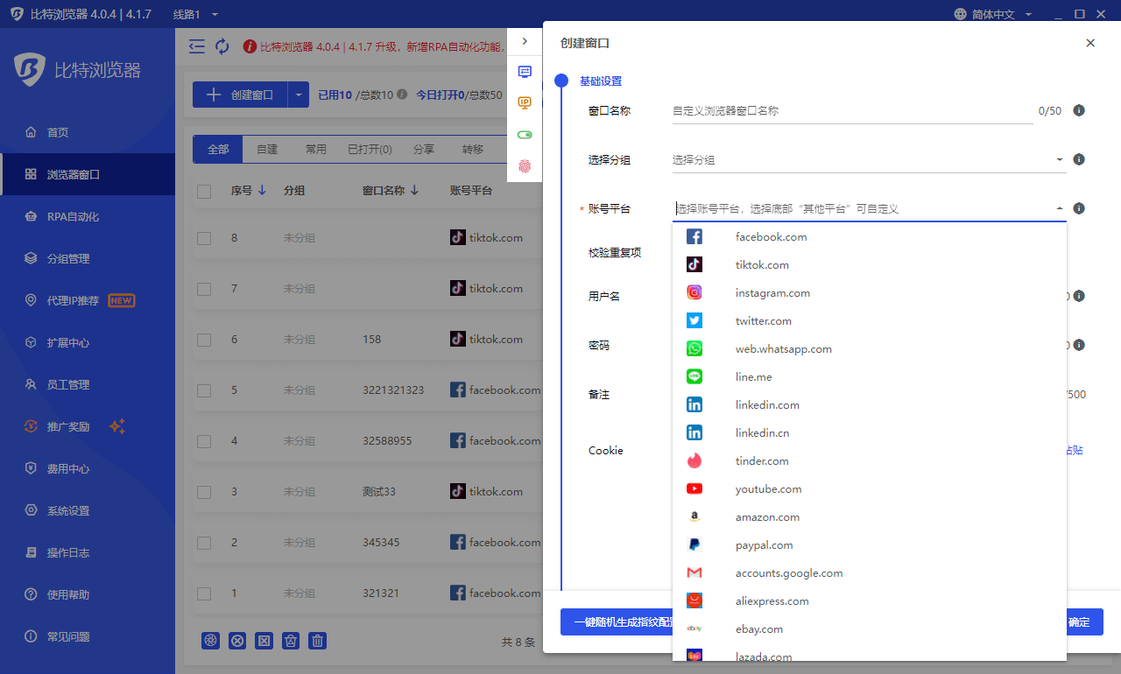This screenshot has width=1121, height=674.
Task: Click the 确定 confirm button
Action: click(x=1077, y=621)
